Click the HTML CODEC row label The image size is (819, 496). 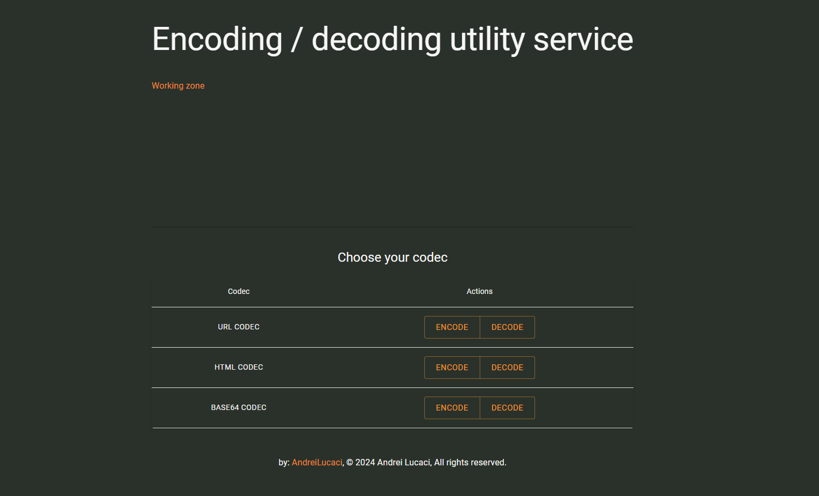pos(239,367)
